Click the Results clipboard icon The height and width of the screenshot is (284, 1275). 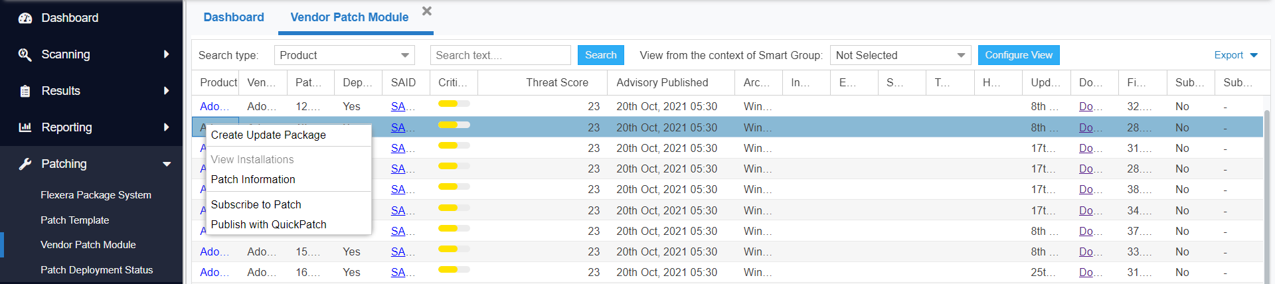pos(25,91)
